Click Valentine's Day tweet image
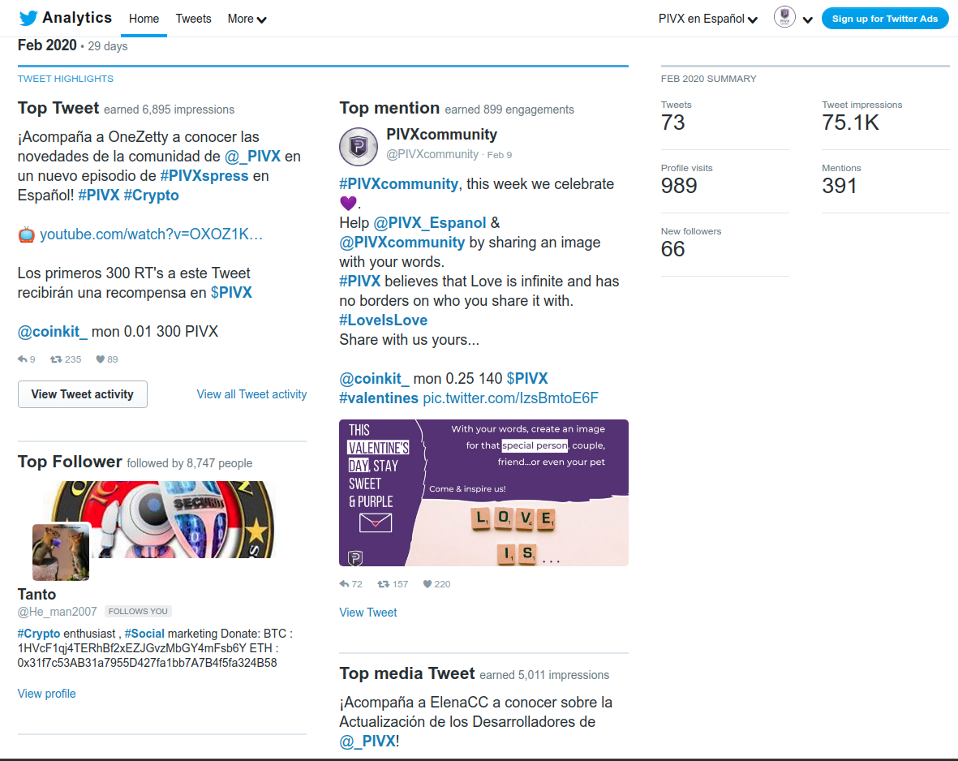The width and height of the screenshot is (958, 761). tap(483, 492)
